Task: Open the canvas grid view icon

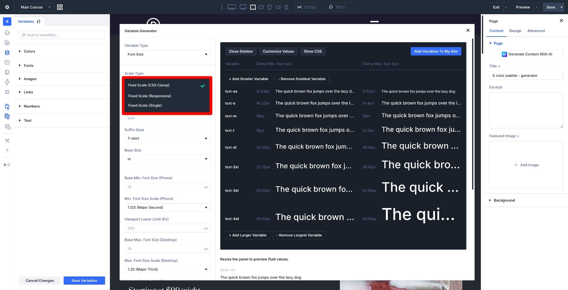Action: pos(60,7)
